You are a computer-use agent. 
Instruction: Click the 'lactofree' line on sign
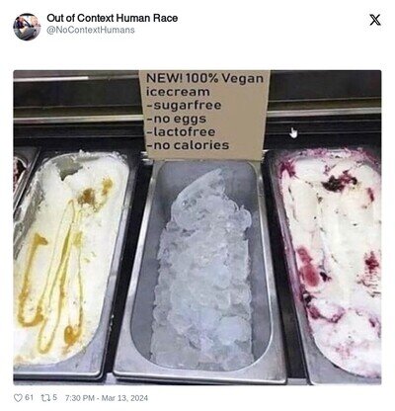pos(181,132)
